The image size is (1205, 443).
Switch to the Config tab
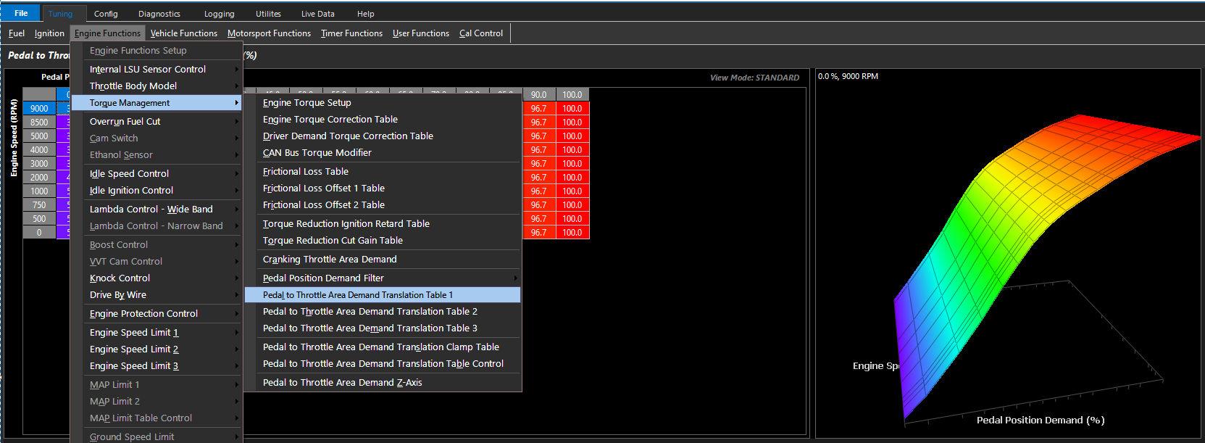[x=106, y=14]
